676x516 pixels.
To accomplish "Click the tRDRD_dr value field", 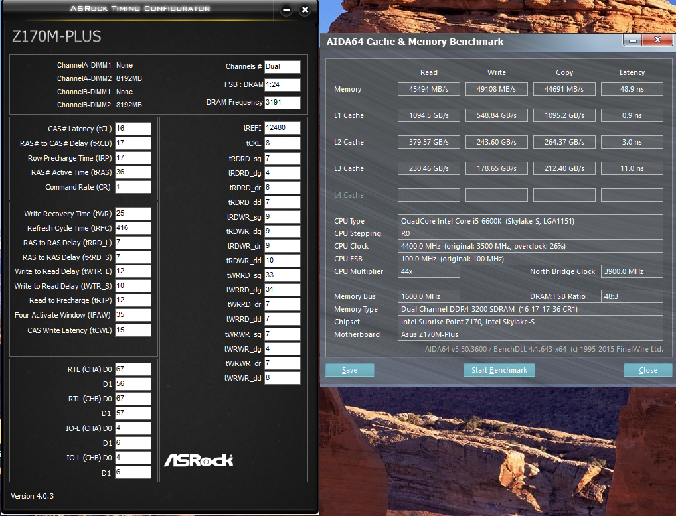I will point(282,187).
